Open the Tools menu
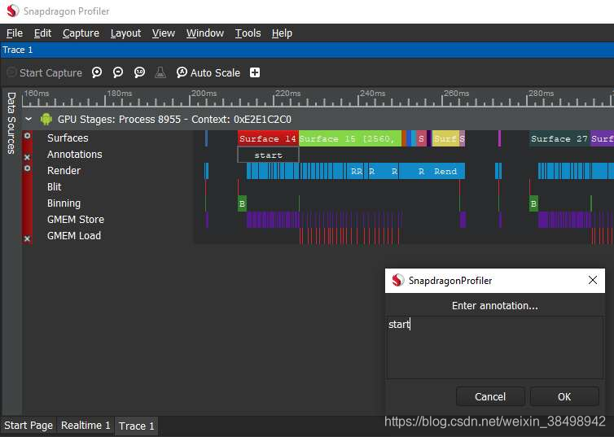The width and height of the screenshot is (614, 437). [x=248, y=33]
